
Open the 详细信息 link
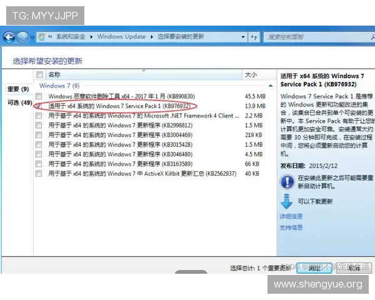click(x=291, y=216)
